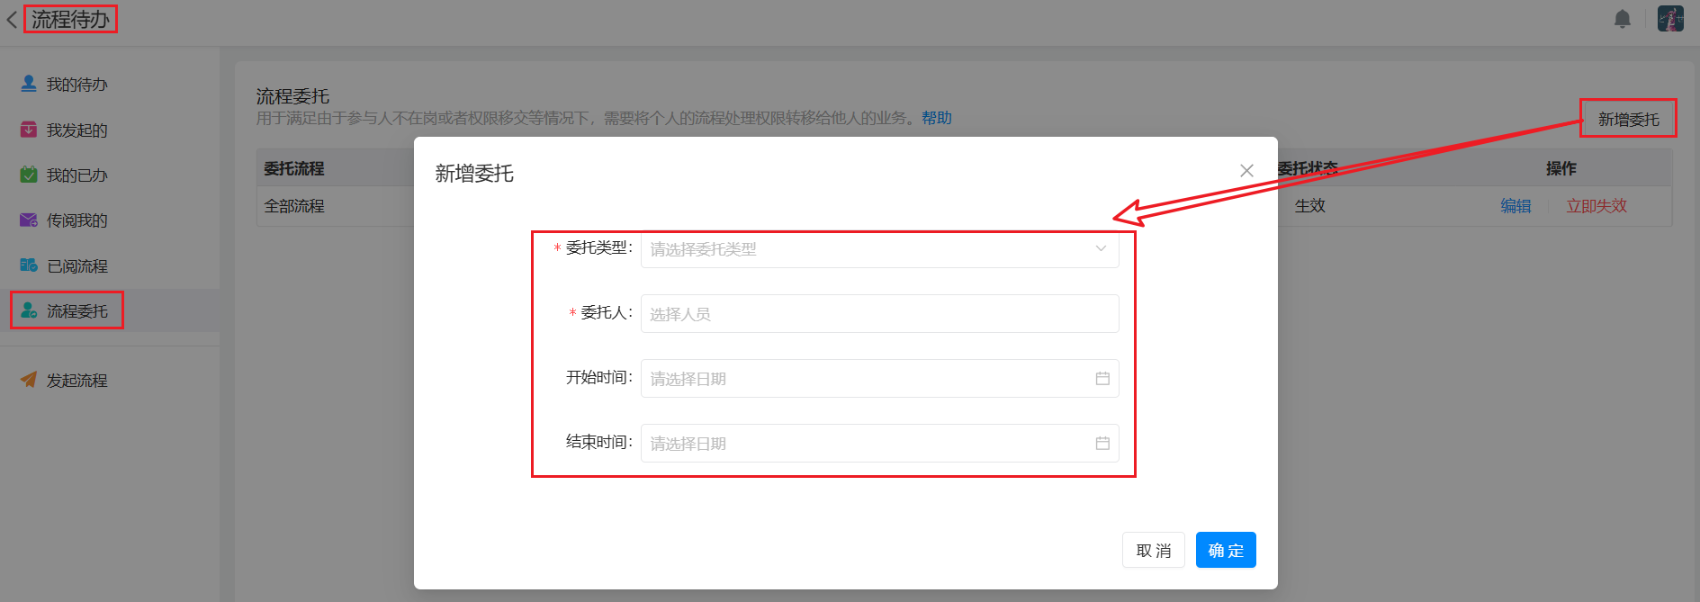Click the 委托类型 dropdown chevron arrow
This screenshot has width=1700, height=602.
click(x=1100, y=249)
